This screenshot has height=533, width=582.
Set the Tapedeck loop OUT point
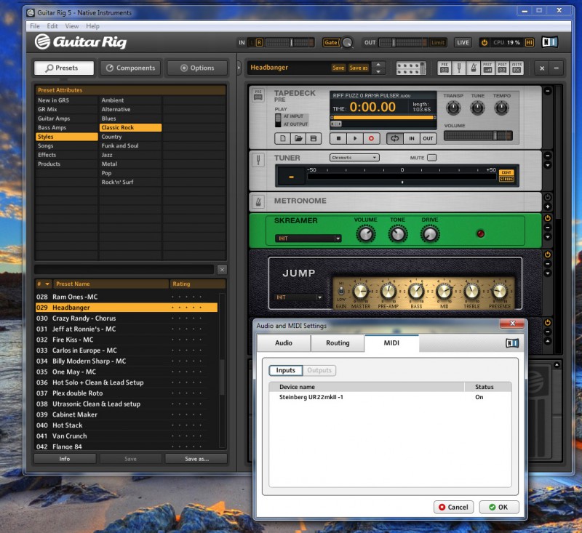428,138
